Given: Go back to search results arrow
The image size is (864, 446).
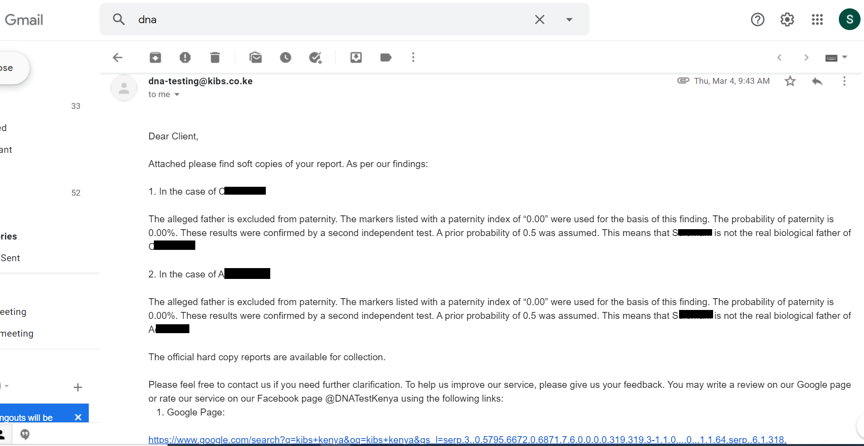Looking at the screenshot, I should [x=117, y=58].
